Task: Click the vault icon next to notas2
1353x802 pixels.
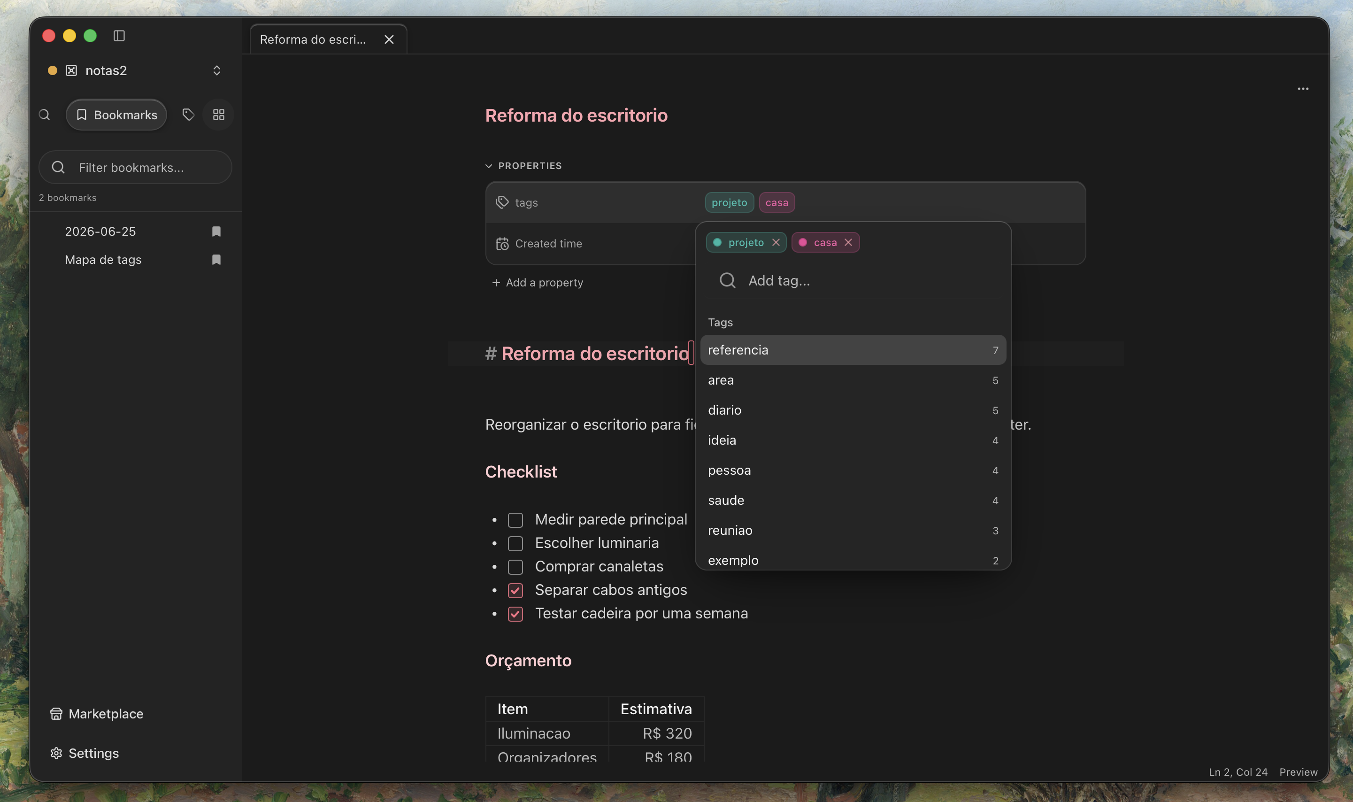Action: (71, 70)
